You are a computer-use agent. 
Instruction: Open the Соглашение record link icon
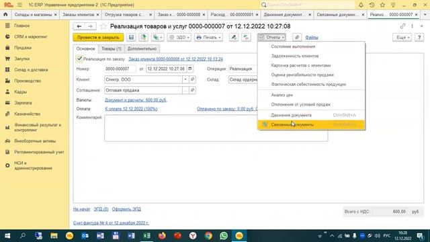(x=192, y=90)
